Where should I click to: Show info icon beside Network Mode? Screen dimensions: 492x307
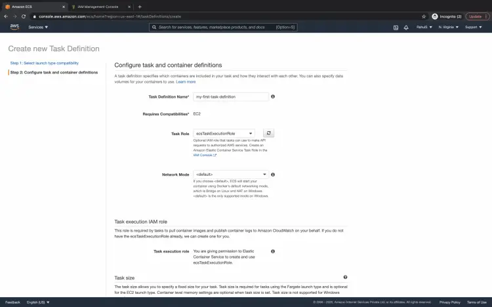tap(273, 174)
